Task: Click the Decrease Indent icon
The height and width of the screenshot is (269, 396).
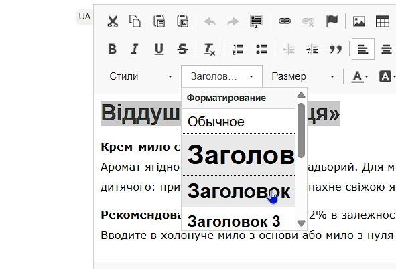Action: click(x=289, y=49)
